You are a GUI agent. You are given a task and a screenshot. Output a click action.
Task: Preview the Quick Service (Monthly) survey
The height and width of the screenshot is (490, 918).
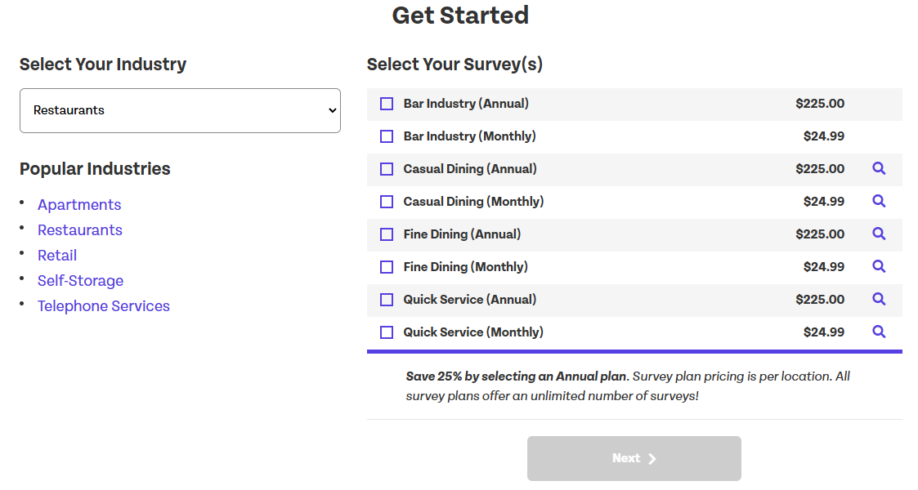click(x=879, y=332)
